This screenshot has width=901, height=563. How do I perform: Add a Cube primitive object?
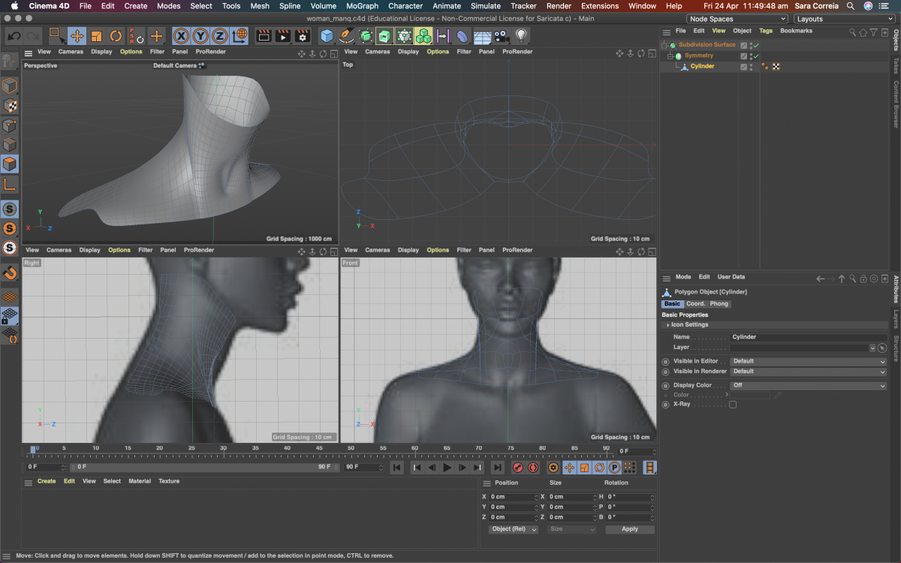coord(327,36)
